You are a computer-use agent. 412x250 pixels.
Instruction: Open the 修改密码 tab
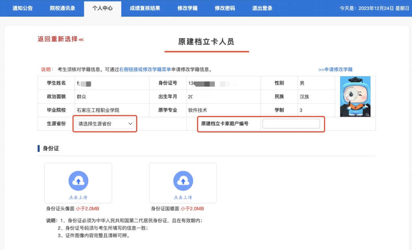[225, 8]
